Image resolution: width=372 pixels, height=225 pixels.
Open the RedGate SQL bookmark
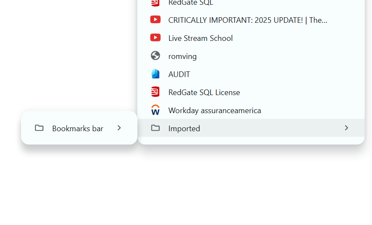point(251,3)
